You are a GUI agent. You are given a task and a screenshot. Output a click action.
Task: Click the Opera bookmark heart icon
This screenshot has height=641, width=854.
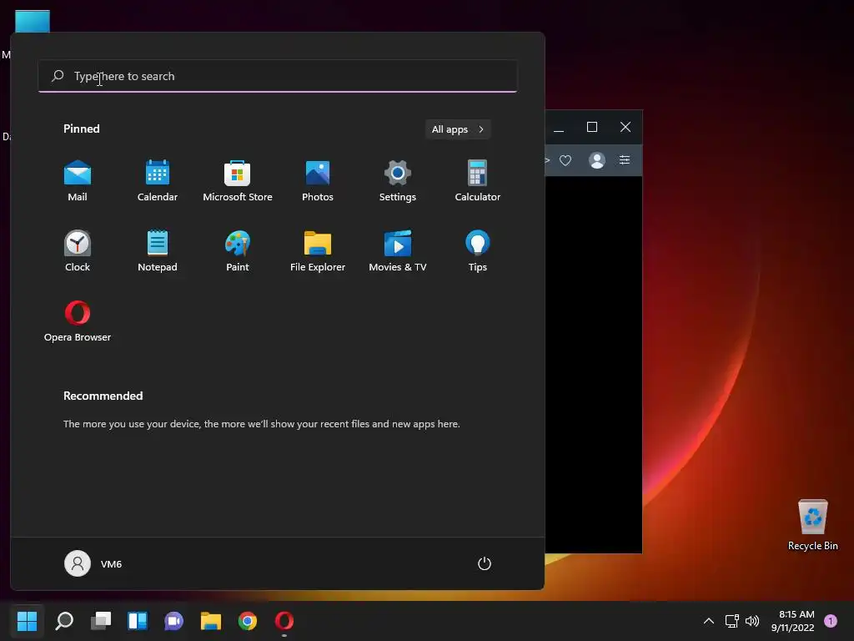565,160
